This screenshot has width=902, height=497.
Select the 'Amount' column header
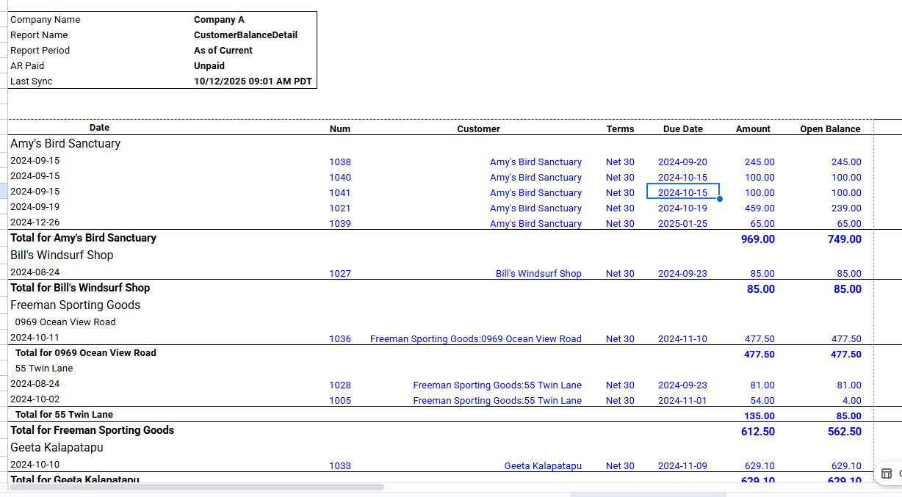[753, 128]
